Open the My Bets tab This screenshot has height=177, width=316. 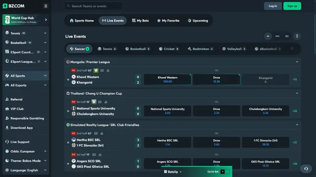click(x=140, y=21)
